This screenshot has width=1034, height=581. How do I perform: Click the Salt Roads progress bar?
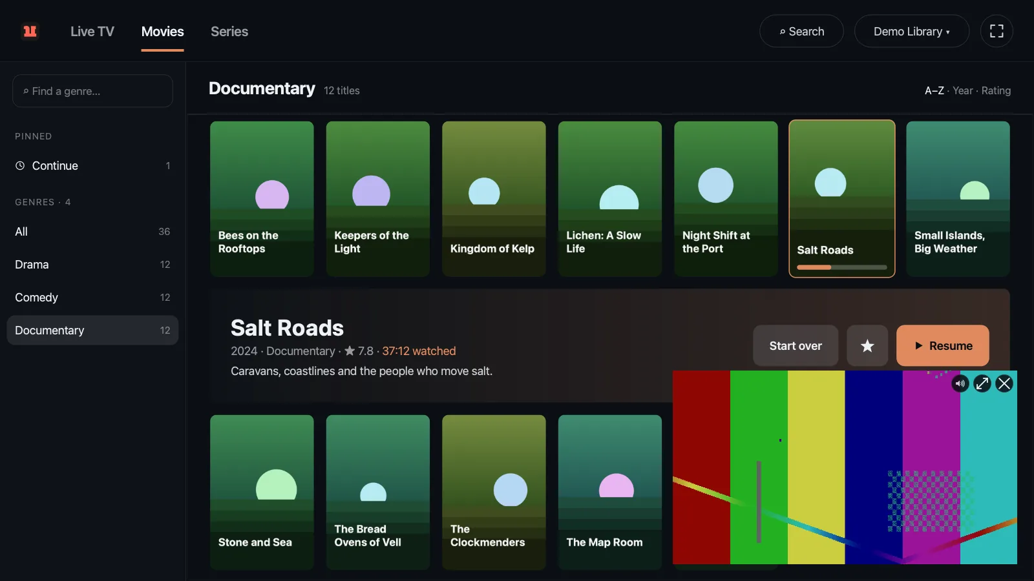(x=842, y=267)
